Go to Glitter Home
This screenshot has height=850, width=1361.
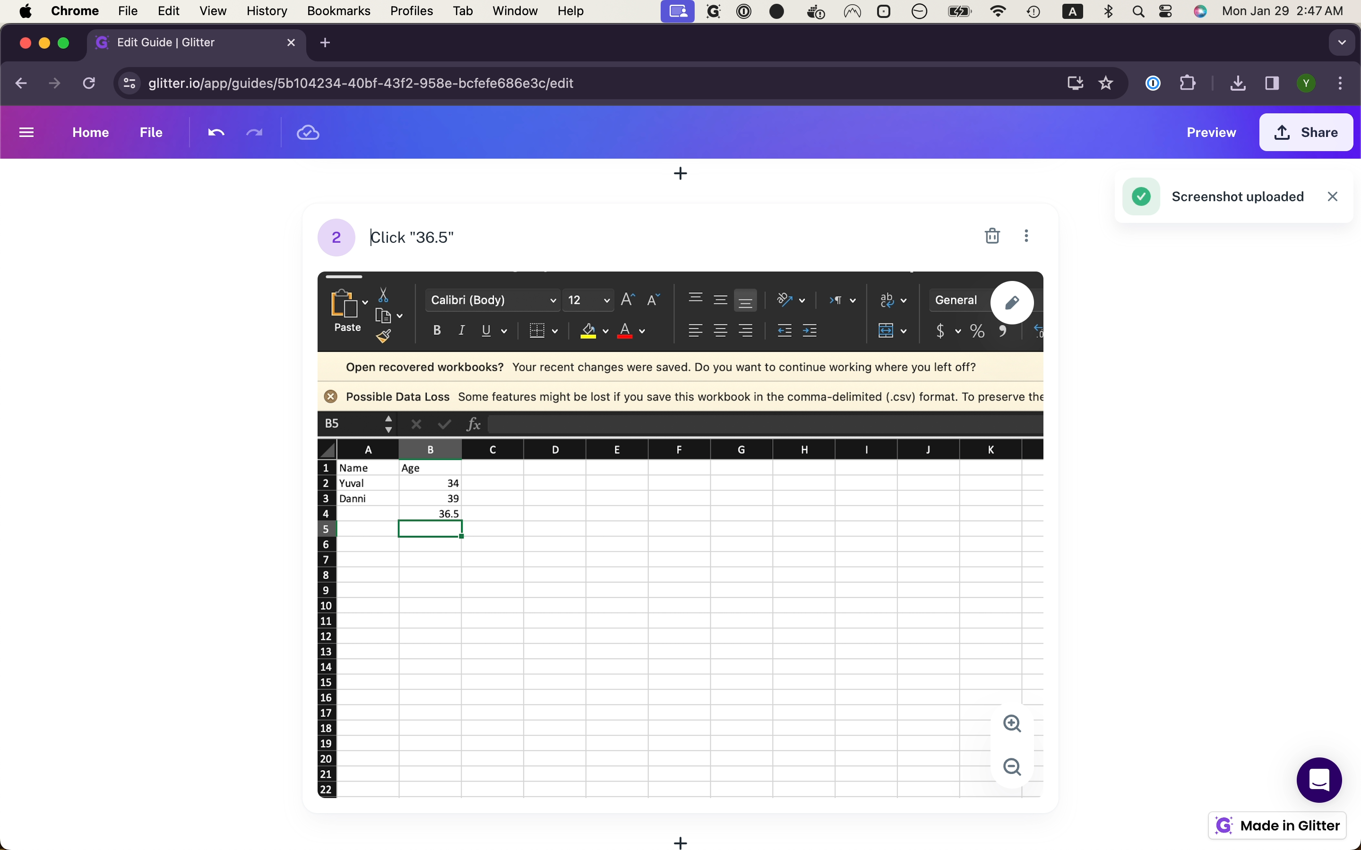click(x=91, y=133)
